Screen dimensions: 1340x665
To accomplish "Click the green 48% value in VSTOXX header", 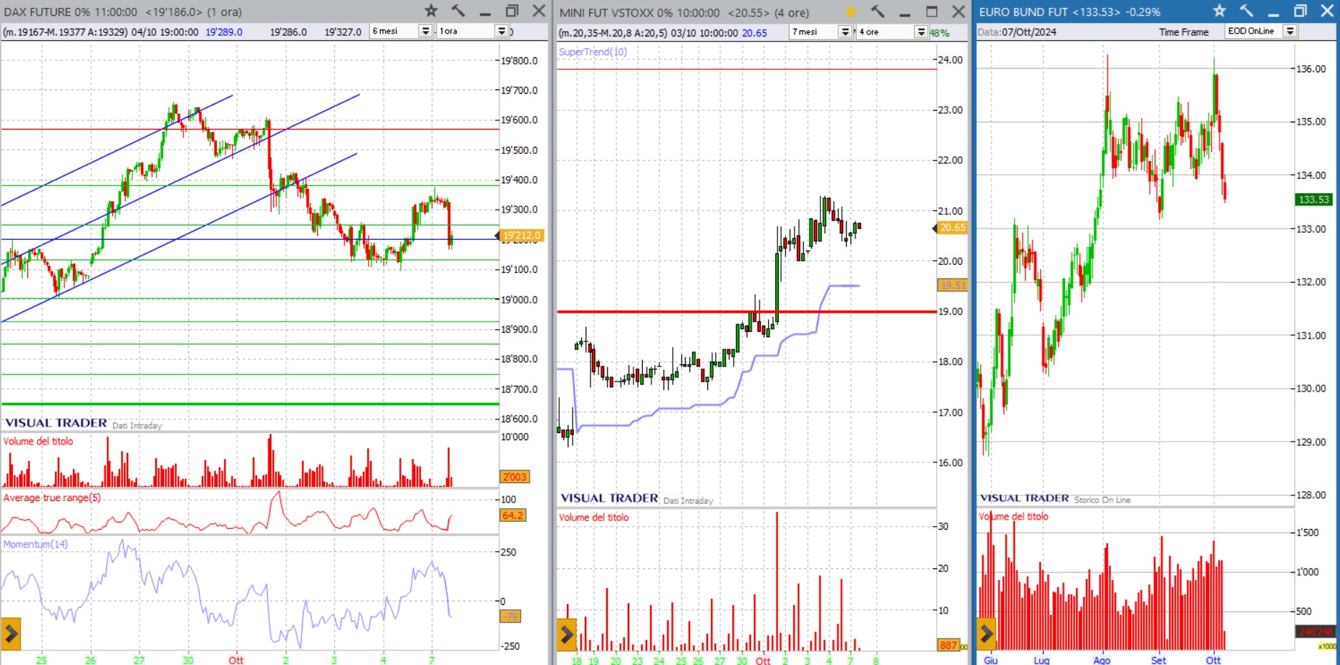I will tap(939, 33).
